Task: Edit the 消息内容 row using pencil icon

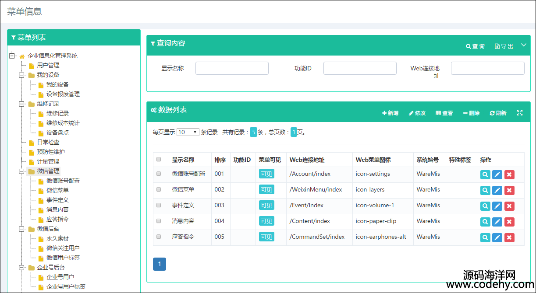Action: (x=497, y=222)
